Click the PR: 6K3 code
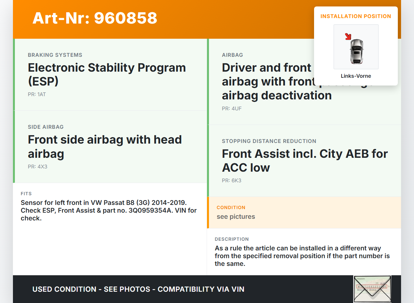Viewport: 414px width, 303px height. tap(232, 180)
